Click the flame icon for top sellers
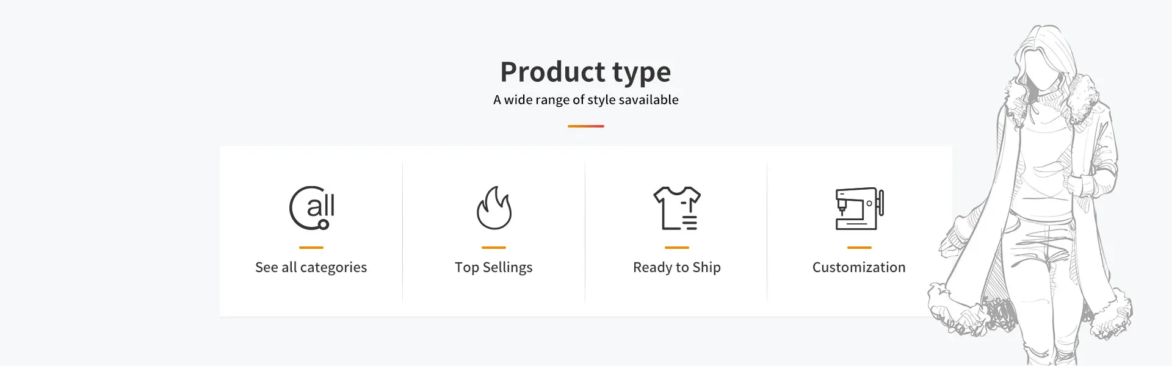 [494, 208]
